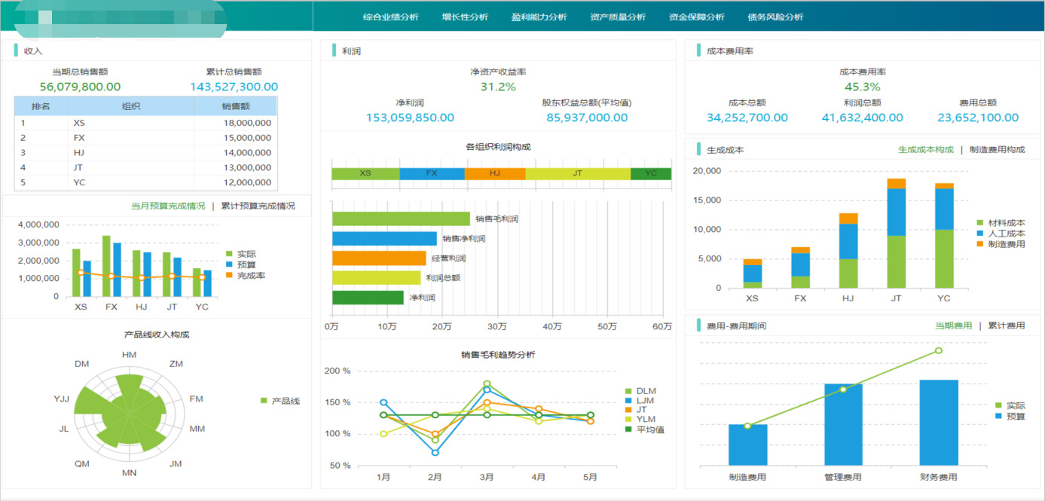Viewport: 1045px width, 501px height.
Task: Click the 完成率 legend marker
Action: click(230, 276)
